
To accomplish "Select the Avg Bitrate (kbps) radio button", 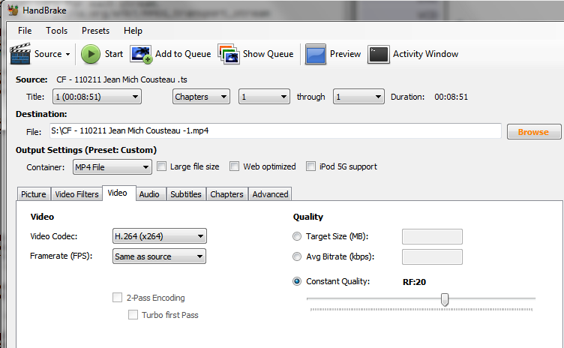I will (297, 256).
